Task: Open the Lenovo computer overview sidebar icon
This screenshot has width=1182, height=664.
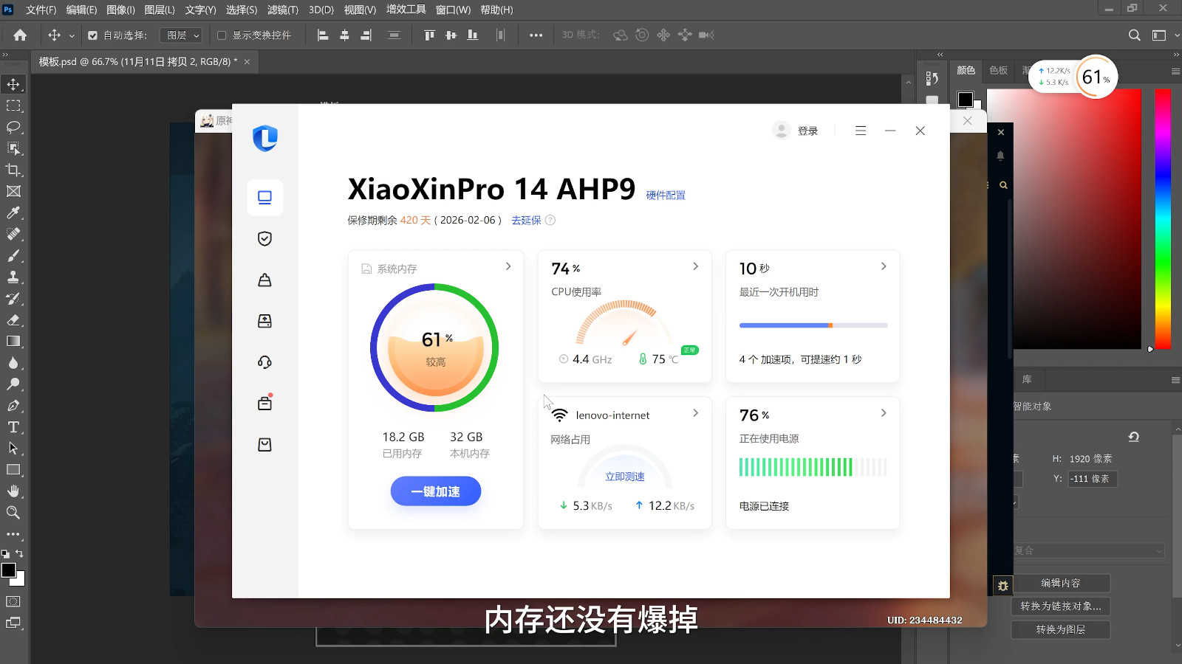Action: 264,197
